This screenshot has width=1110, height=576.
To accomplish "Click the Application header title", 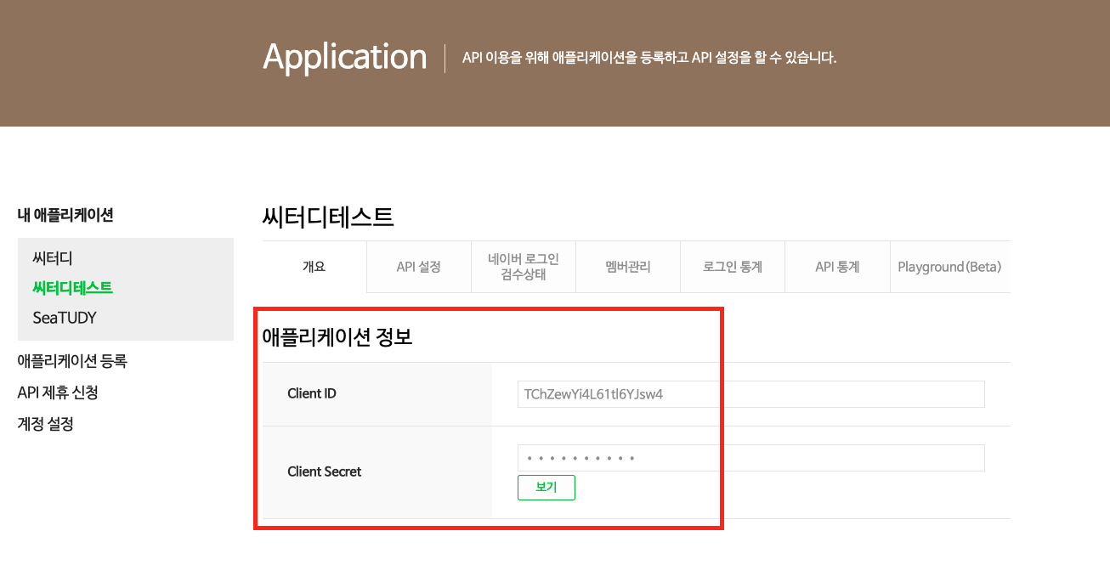I will pyautogui.click(x=344, y=57).
